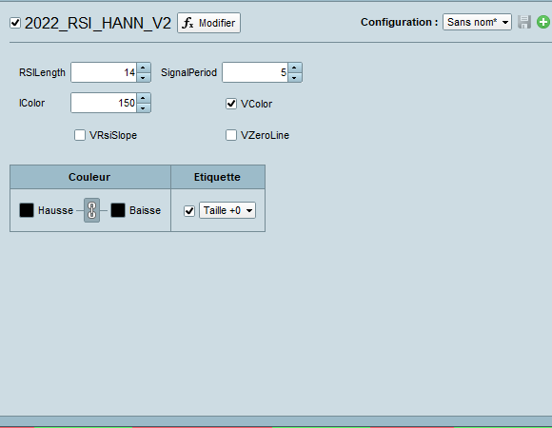This screenshot has width=552, height=428.
Task: Enable the VRsiSlope checkbox
Action: coord(80,135)
